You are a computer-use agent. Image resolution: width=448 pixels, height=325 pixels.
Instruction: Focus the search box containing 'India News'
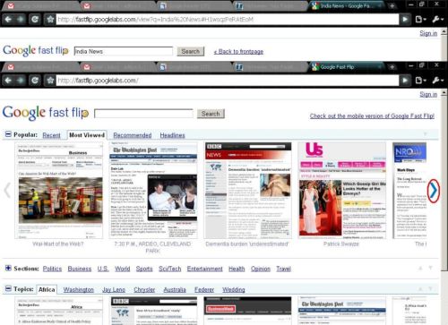click(x=124, y=51)
